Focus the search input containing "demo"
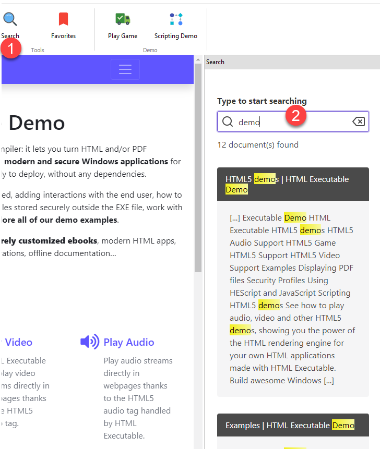 [292, 122]
